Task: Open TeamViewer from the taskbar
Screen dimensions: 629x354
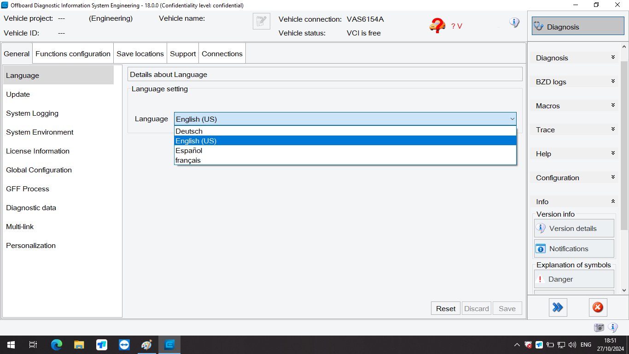Action: click(x=124, y=345)
